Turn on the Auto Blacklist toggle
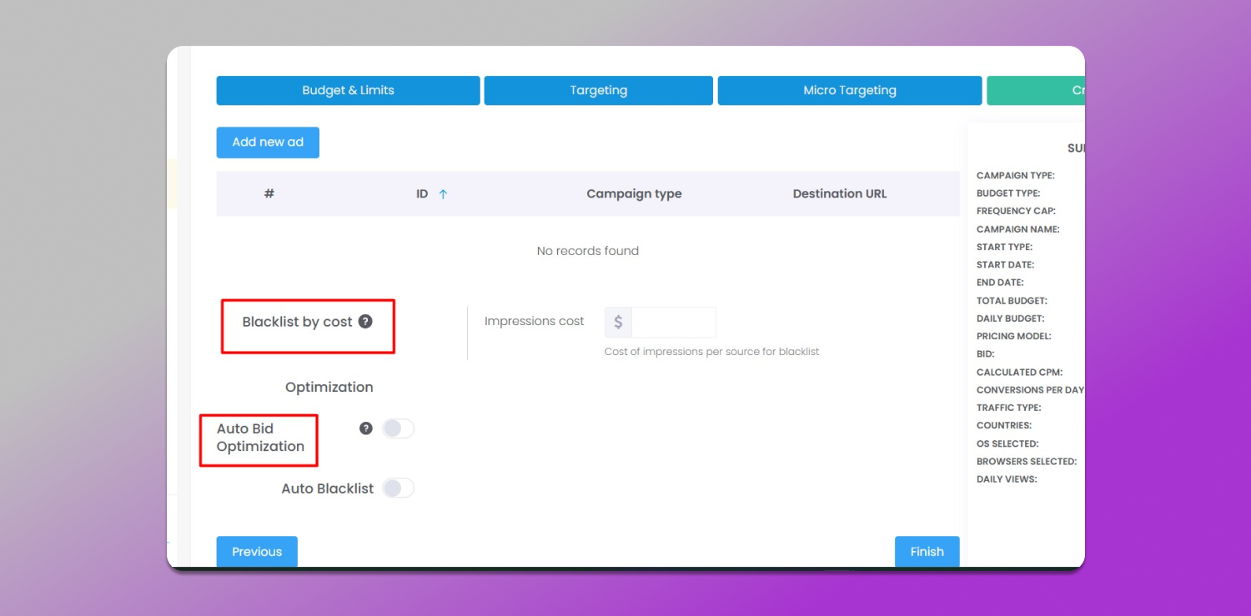The height and width of the screenshot is (616, 1251). tap(398, 488)
